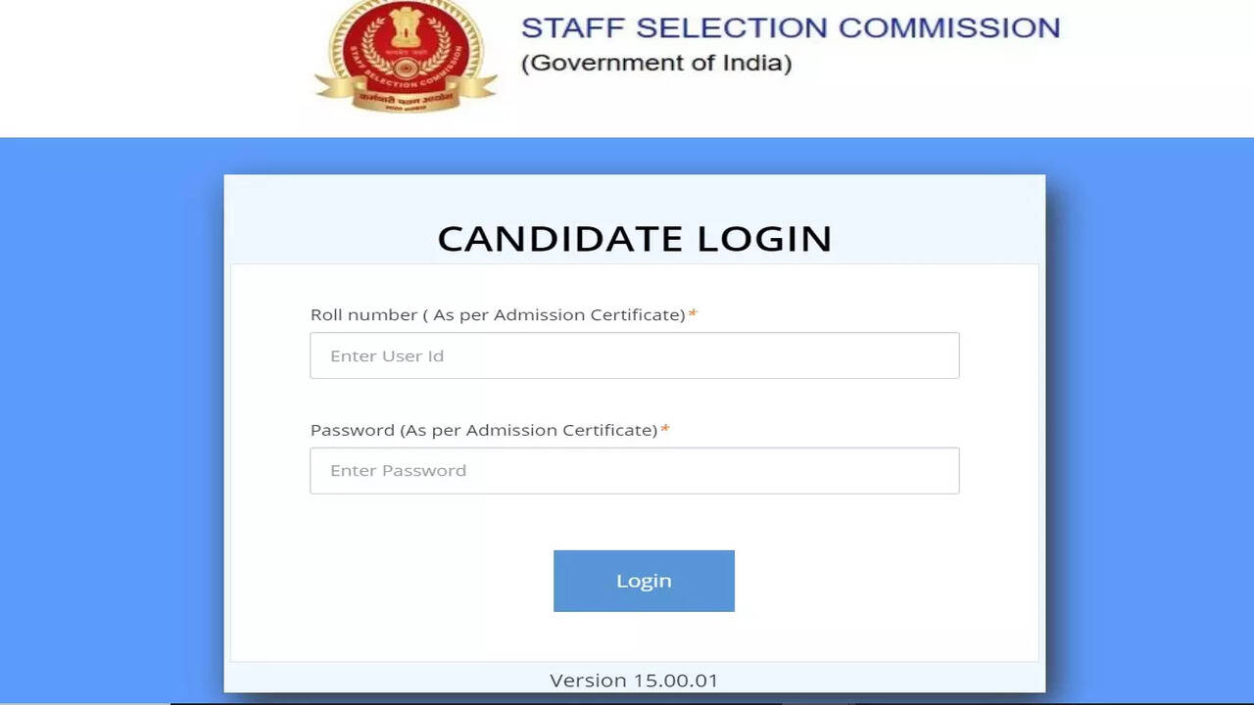Viewport: 1254px width, 705px height.
Task: Click the 'Enter User Id' placeholder text
Action: click(x=387, y=356)
